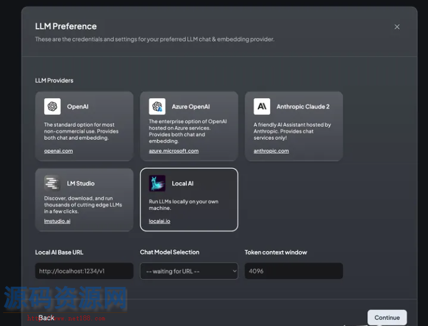Follow the lmstudio.ai link
Screen dimensions: 428x326
click(x=57, y=221)
